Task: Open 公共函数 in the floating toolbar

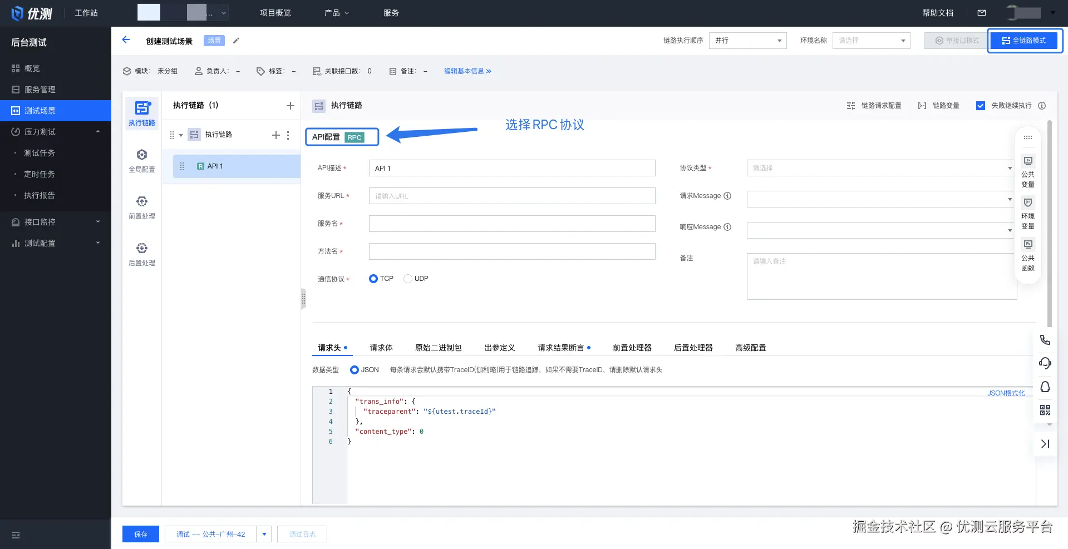Action: [x=1028, y=255]
